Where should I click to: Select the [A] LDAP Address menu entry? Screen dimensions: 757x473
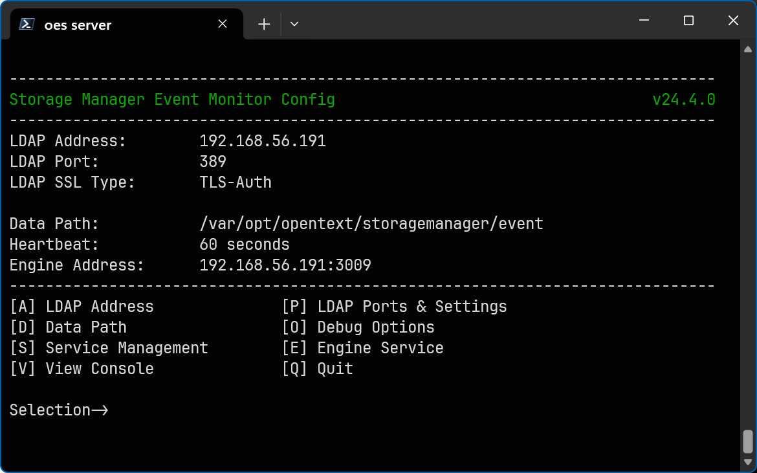[x=82, y=306]
